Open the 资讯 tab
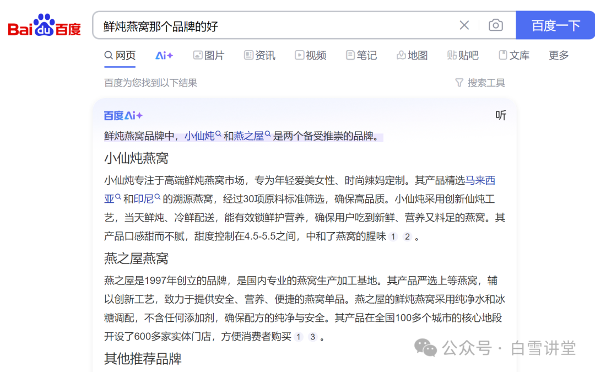 (x=259, y=56)
